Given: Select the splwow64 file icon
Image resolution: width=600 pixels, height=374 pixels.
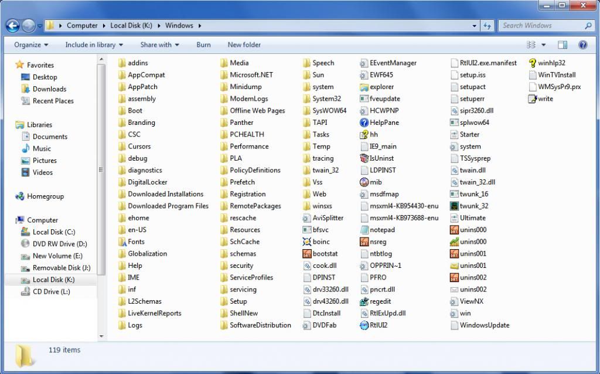Looking at the screenshot, I should point(454,123).
